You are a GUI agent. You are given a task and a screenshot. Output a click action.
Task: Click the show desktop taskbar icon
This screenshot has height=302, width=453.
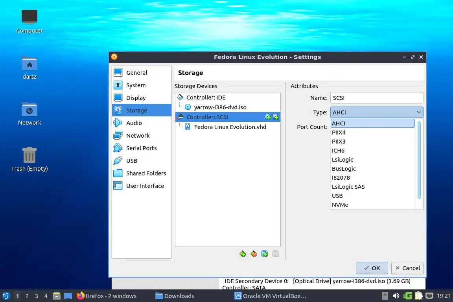[68, 296]
